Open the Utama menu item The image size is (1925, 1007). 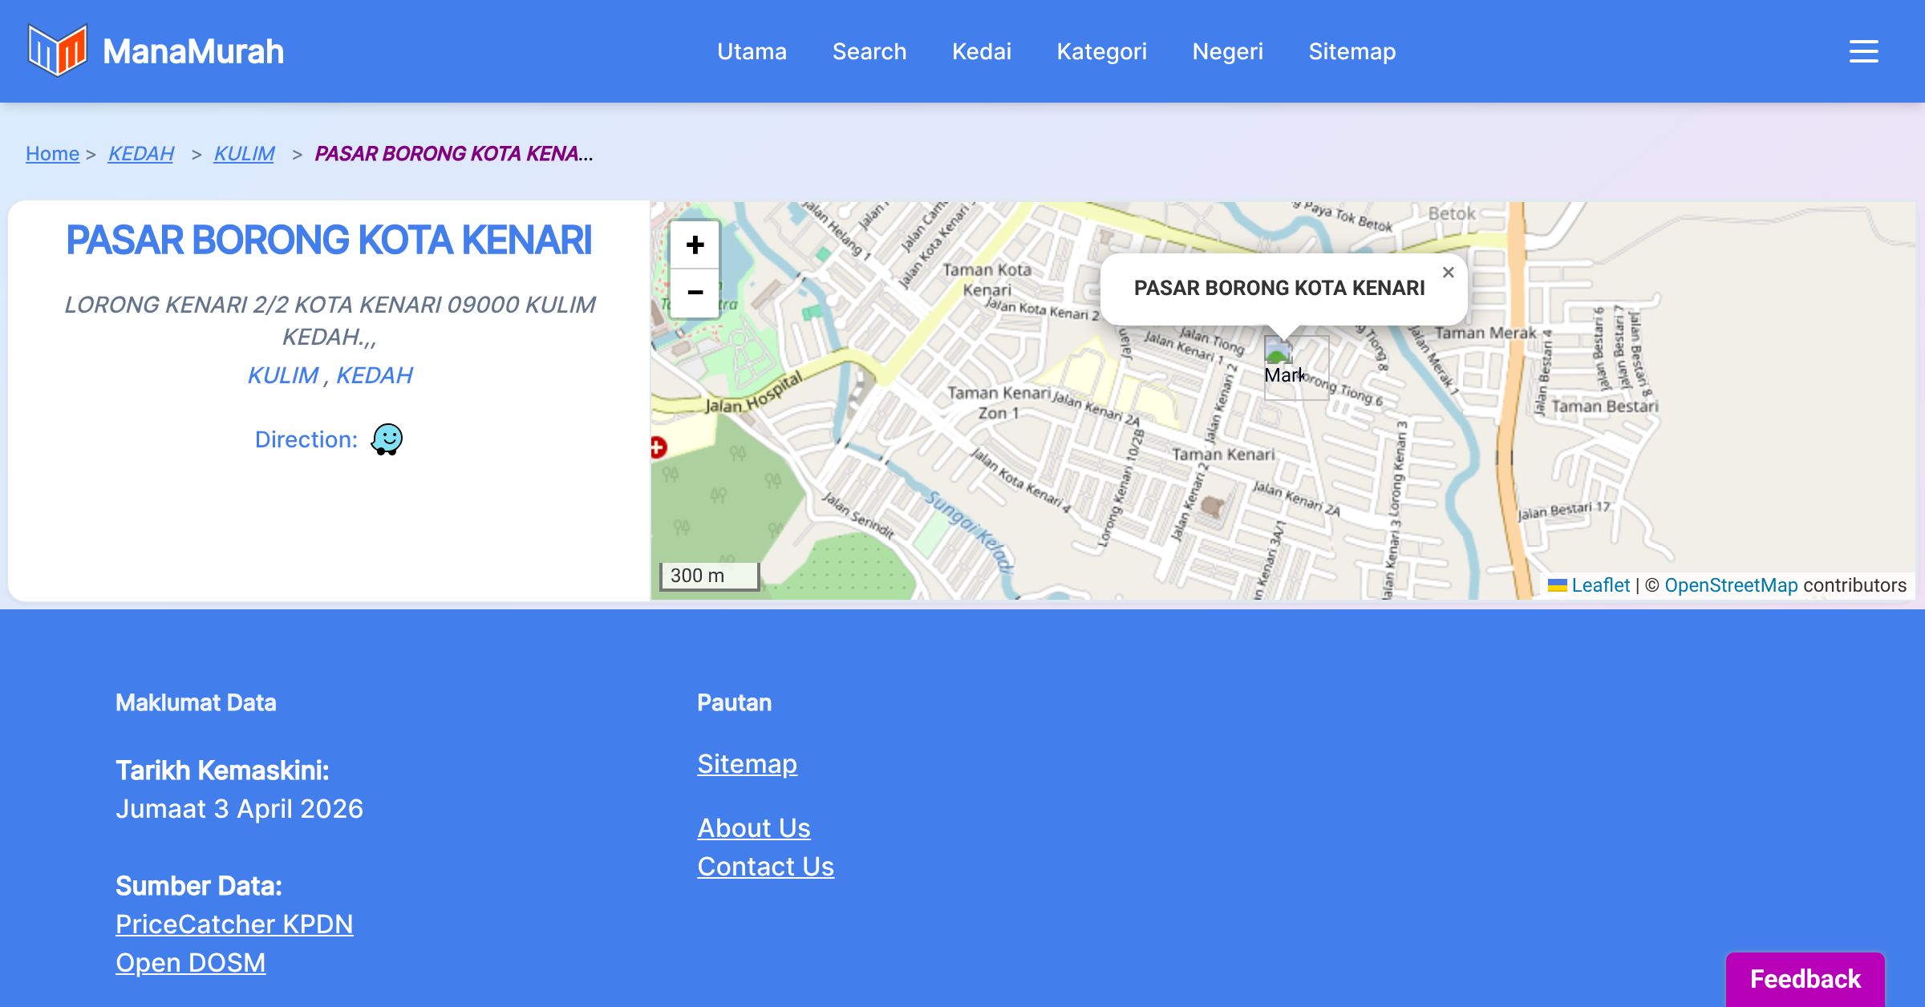[x=752, y=51]
